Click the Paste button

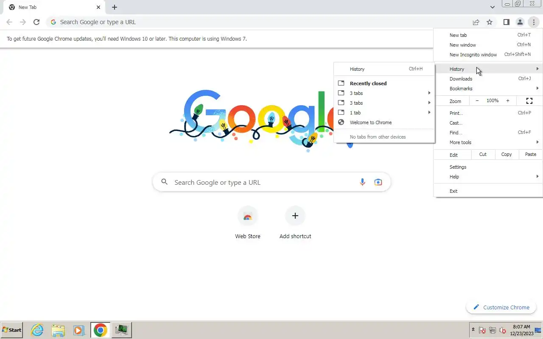[x=531, y=155]
